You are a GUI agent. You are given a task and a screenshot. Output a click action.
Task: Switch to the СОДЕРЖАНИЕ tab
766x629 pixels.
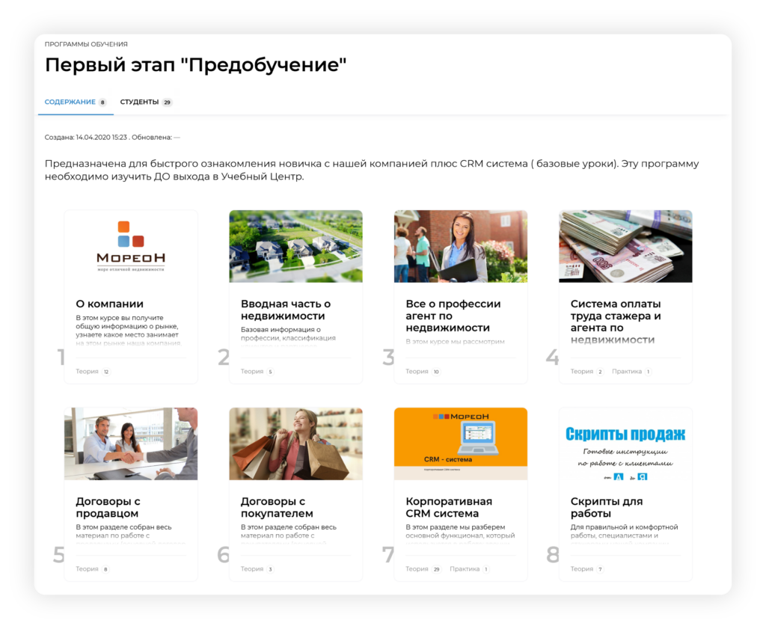pos(76,102)
